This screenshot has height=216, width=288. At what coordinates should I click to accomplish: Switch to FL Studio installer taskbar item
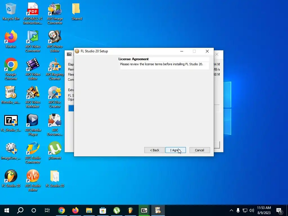click(x=158, y=210)
